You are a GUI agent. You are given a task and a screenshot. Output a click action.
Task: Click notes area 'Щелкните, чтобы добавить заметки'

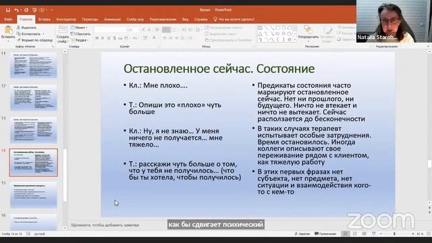point(105,225)
